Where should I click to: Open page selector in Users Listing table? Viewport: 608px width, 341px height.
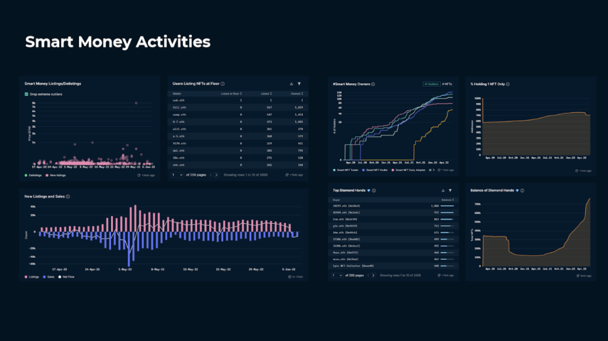177,175
